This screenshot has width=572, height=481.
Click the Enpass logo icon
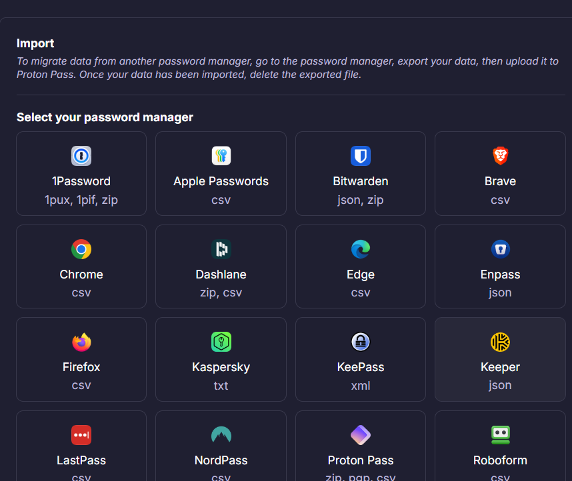coord(500,249)
